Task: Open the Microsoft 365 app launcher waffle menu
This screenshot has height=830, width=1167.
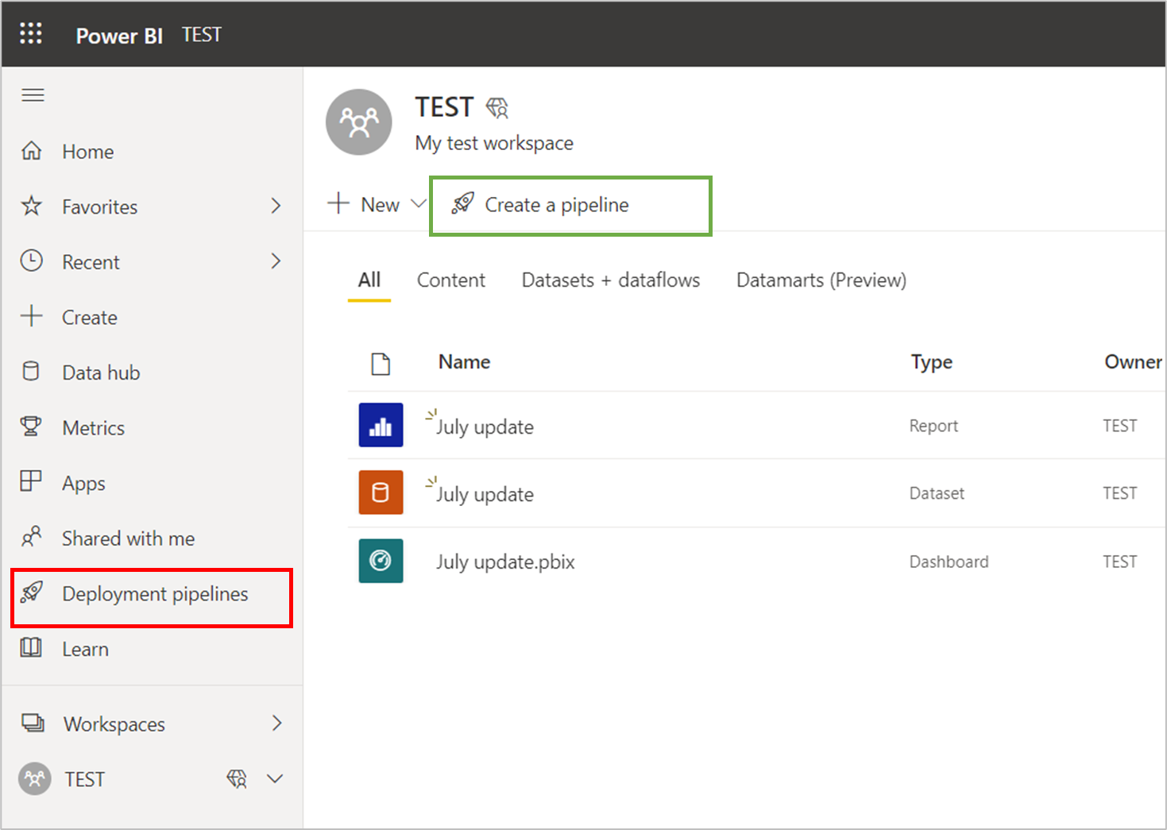Action: (x=30, y=33)
